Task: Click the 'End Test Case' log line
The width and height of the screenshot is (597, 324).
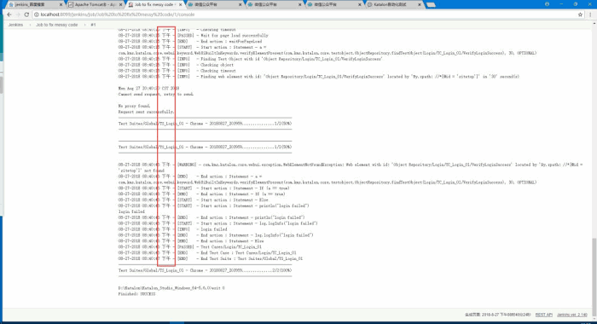Action: (207, 252)
